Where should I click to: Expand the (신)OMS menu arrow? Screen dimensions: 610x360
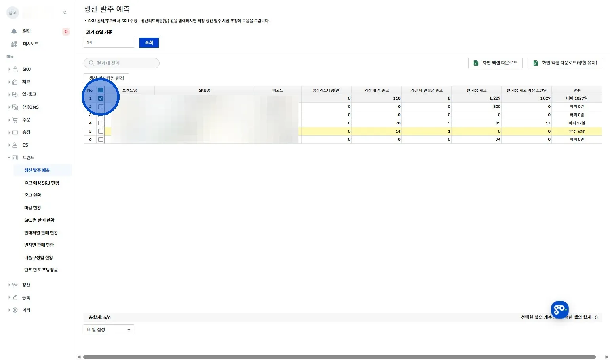point(9,107)
